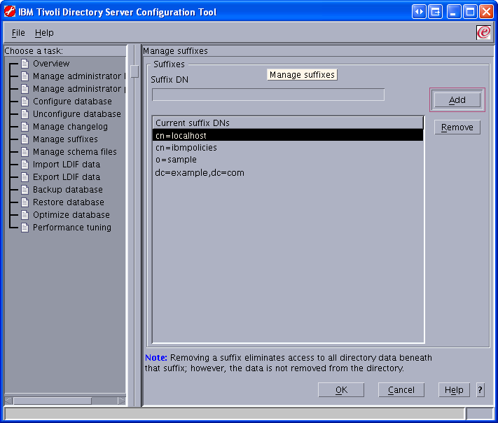Image resolution: width=498 pixels, height=423 pixels.
Task: Confirm with the OK button
Action: point(341,390)
